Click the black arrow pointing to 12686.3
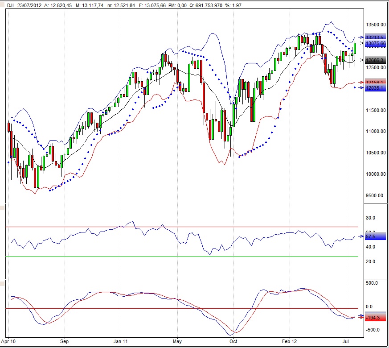 click(362, 60)
